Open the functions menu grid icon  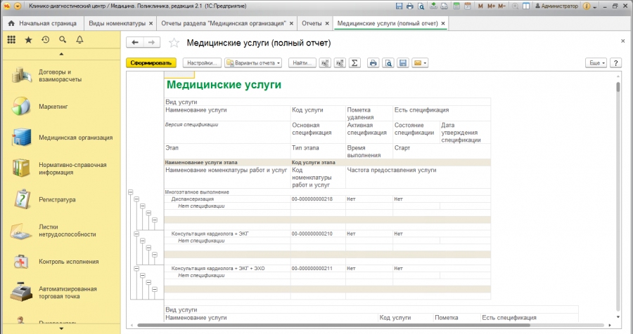(x=11, y=39)
